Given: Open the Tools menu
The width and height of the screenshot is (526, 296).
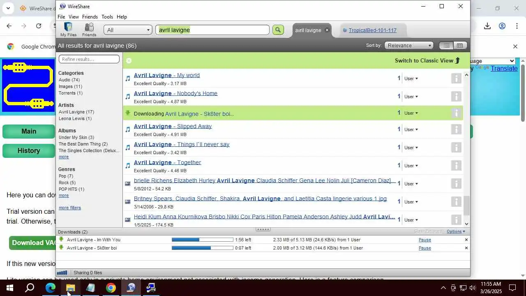Looking at the screenshot, I should (107, 17).
